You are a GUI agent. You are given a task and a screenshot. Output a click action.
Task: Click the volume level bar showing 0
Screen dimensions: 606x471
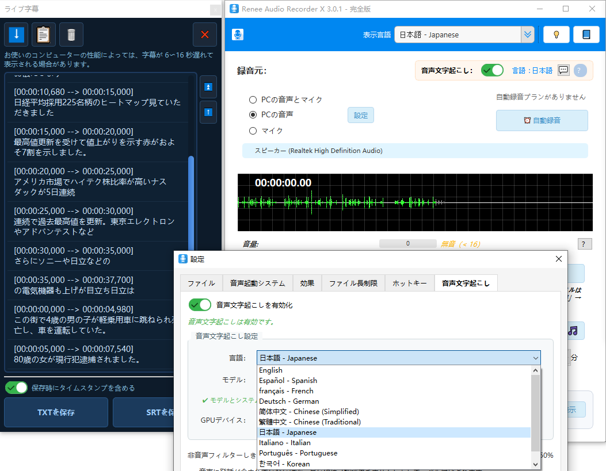407,244
